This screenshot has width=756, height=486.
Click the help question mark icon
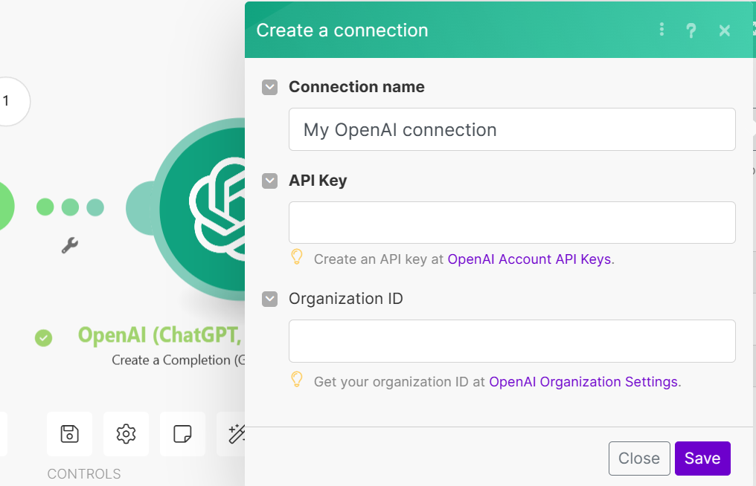[x=691, y=30]
